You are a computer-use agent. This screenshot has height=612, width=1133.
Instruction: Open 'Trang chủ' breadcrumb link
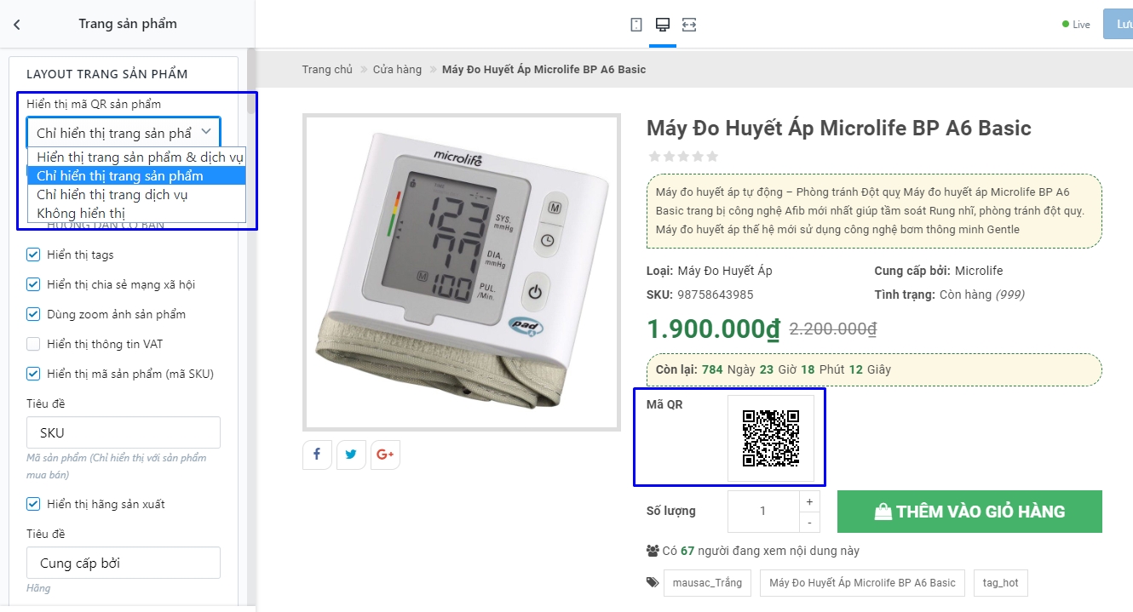point(327,70)
